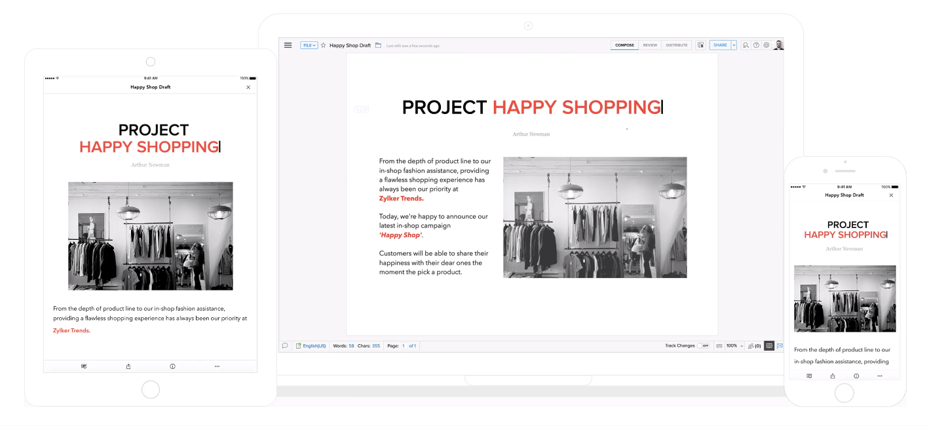Open the mail icon in the status bar
Viewport: 927px width, 426px height.
point(780,345)
